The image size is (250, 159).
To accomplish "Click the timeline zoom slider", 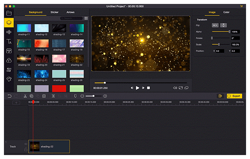I will click(94, 96).
